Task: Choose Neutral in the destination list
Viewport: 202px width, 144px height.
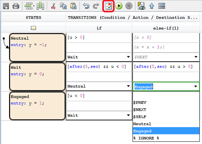Action: pyautogui.click(x=142, y=124)
